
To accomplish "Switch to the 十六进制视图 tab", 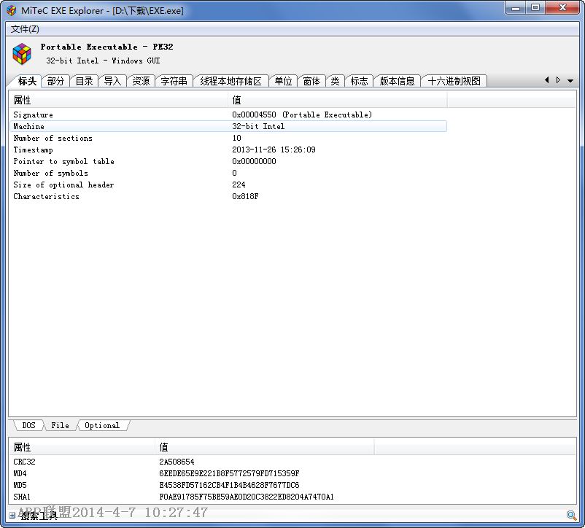I will click(x=454, y=81).
